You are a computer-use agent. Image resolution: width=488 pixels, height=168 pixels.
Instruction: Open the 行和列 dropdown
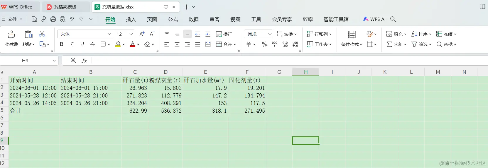pos(319,34)
